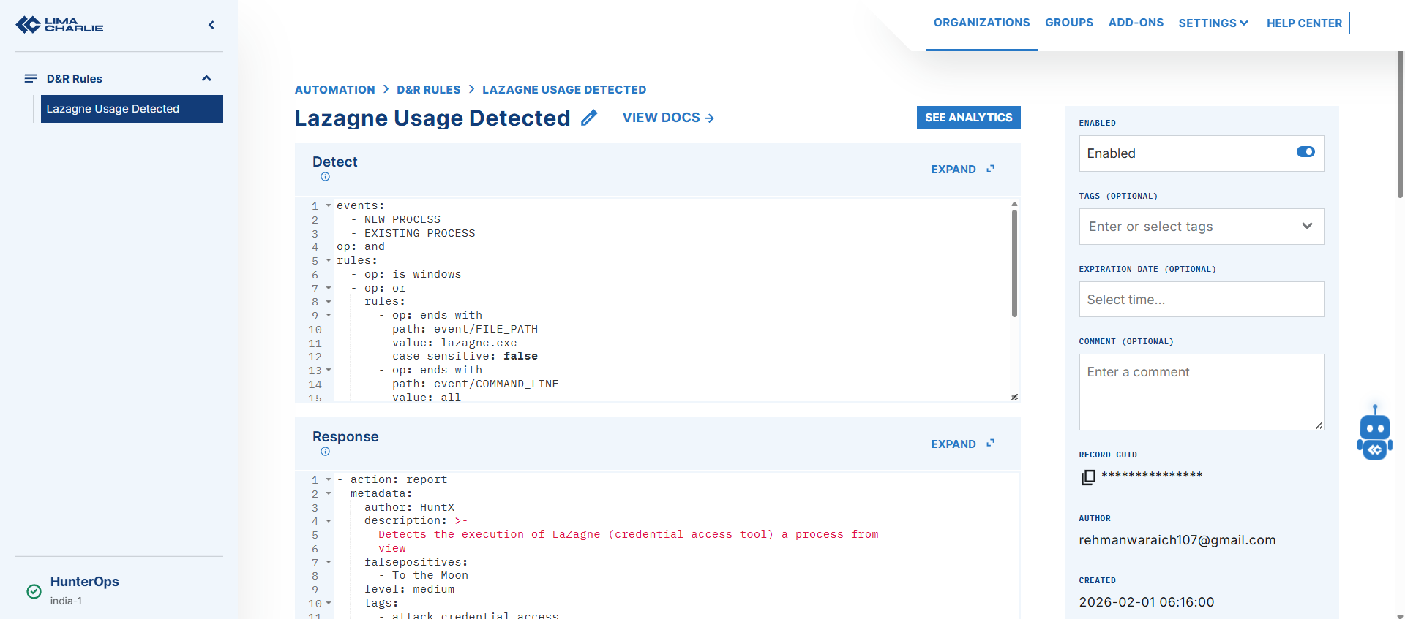Image resolution: width=1405 pixels, height=619 pixels.
Task: Click the 'To the Moon' falsepositives line
Action: coord(430,576)
